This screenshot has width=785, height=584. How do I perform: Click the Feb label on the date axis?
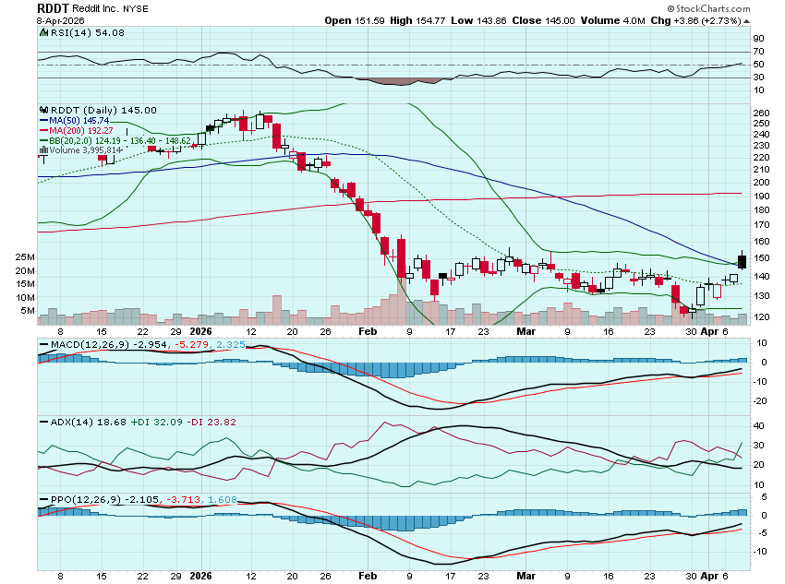point(368,330)
